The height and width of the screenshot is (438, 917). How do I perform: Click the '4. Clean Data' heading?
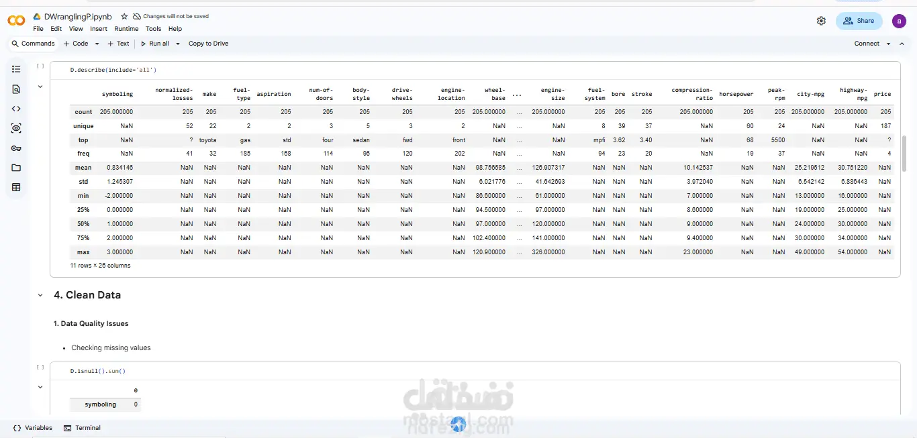pos(87,295)
